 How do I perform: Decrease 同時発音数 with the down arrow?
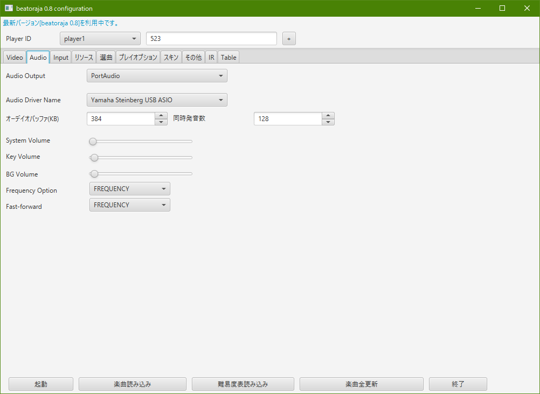tap(328, 122)
